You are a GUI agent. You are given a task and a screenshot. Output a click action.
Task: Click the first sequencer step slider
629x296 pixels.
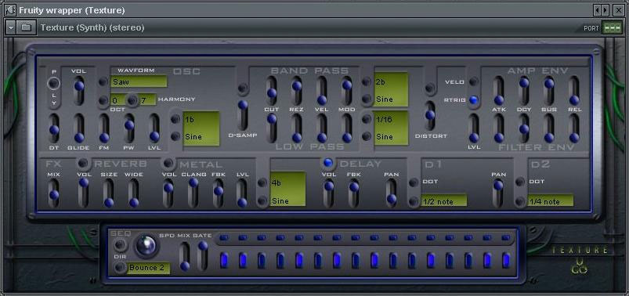(224, 260)
